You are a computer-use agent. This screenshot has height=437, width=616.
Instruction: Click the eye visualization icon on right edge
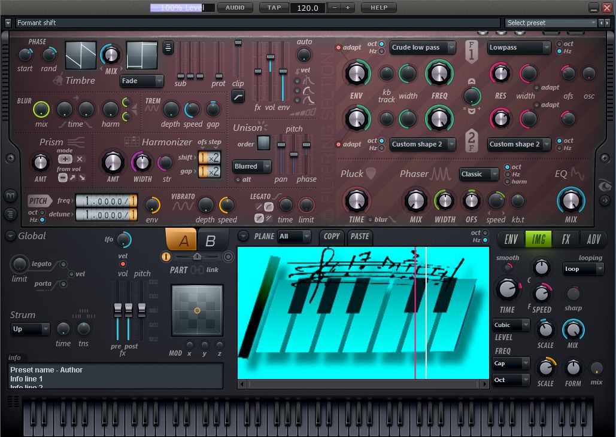(606, 186)
